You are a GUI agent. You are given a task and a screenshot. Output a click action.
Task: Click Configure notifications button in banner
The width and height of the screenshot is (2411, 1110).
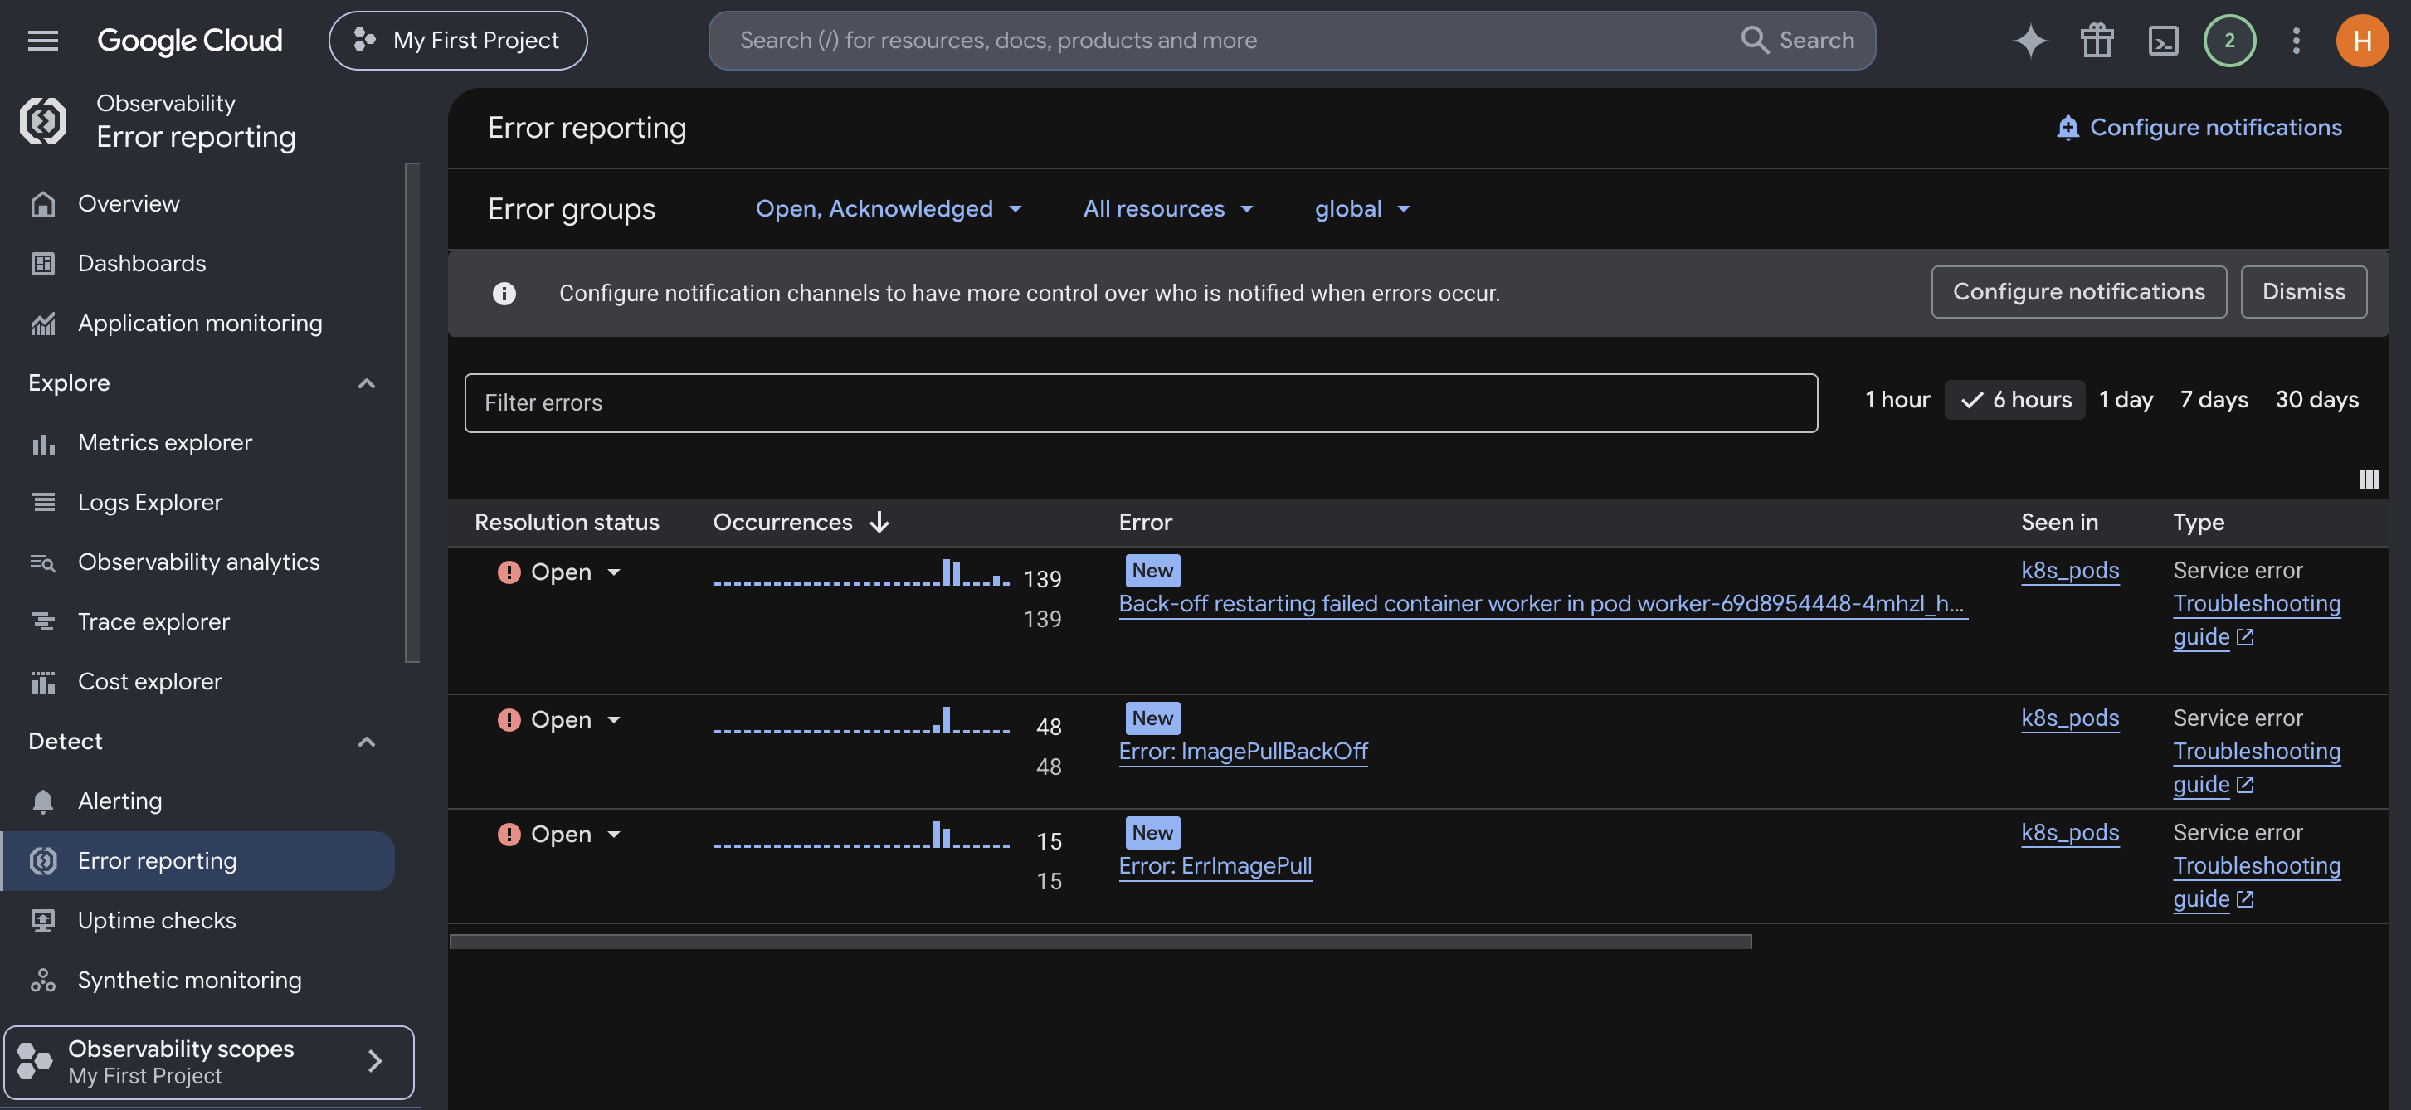point(2079,292)
